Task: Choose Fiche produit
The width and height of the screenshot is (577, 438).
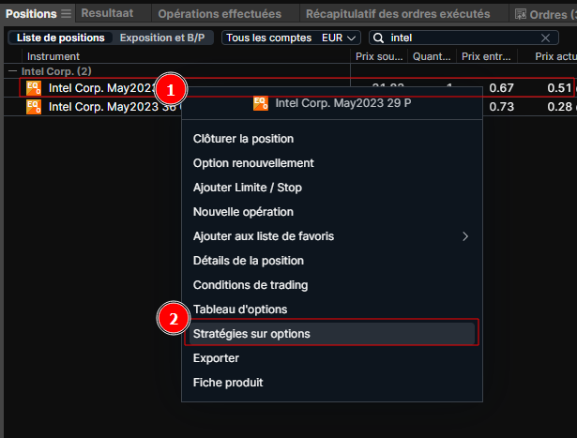Action: 332,383
